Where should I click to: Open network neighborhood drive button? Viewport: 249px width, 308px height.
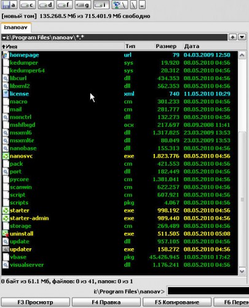point(120,5)
